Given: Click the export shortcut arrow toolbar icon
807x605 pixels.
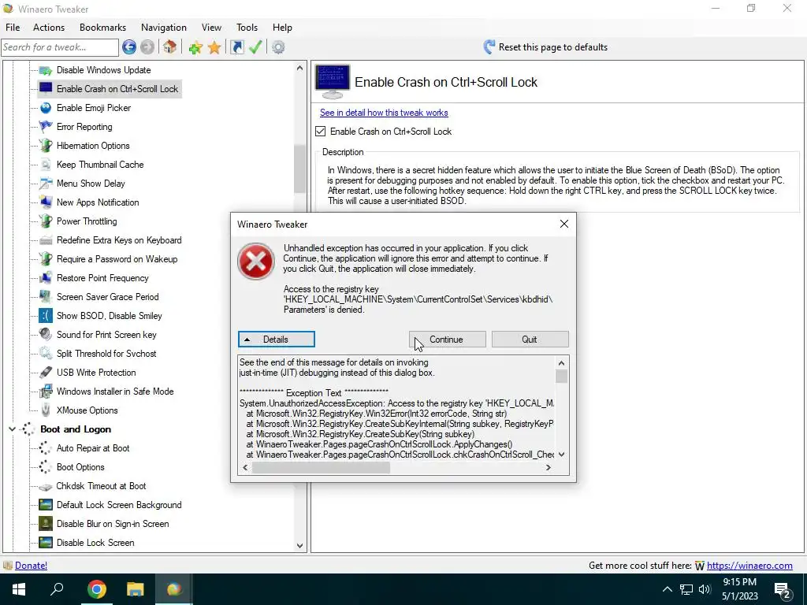Looking at the screenshot, I should tap(236, 47).
